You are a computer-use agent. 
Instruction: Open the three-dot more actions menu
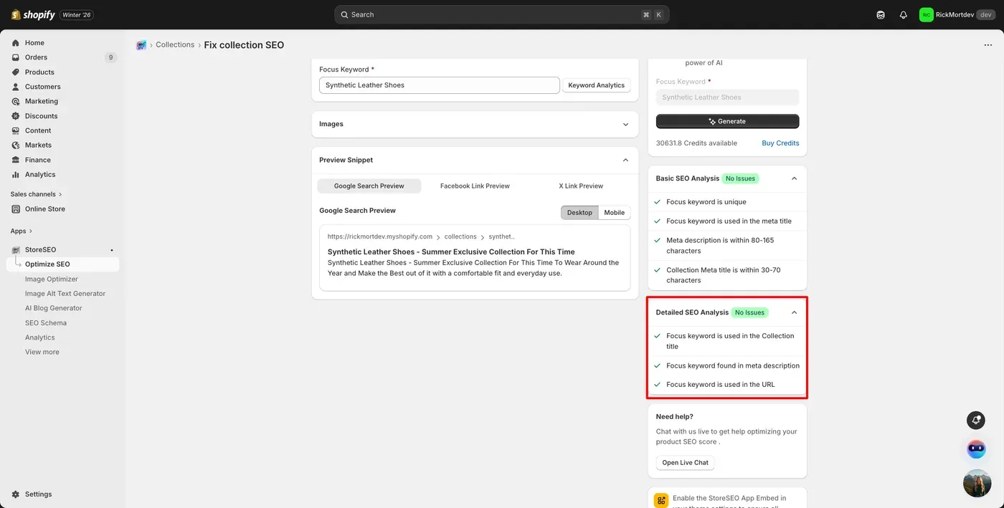click(988, 45)
